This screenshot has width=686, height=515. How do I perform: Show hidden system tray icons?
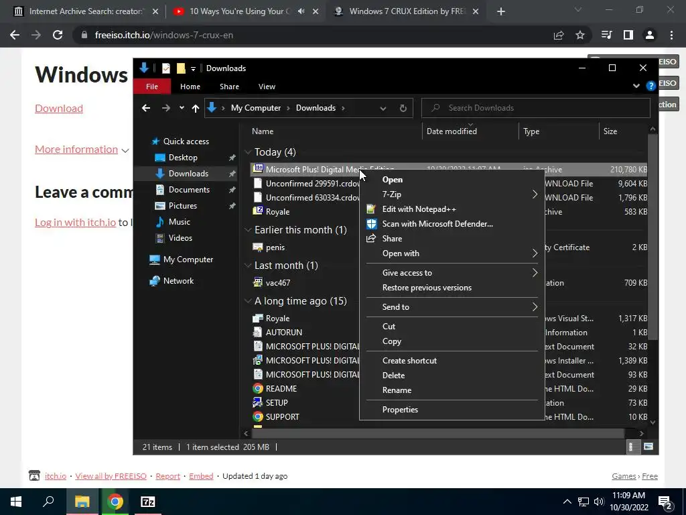pos(567,502)
